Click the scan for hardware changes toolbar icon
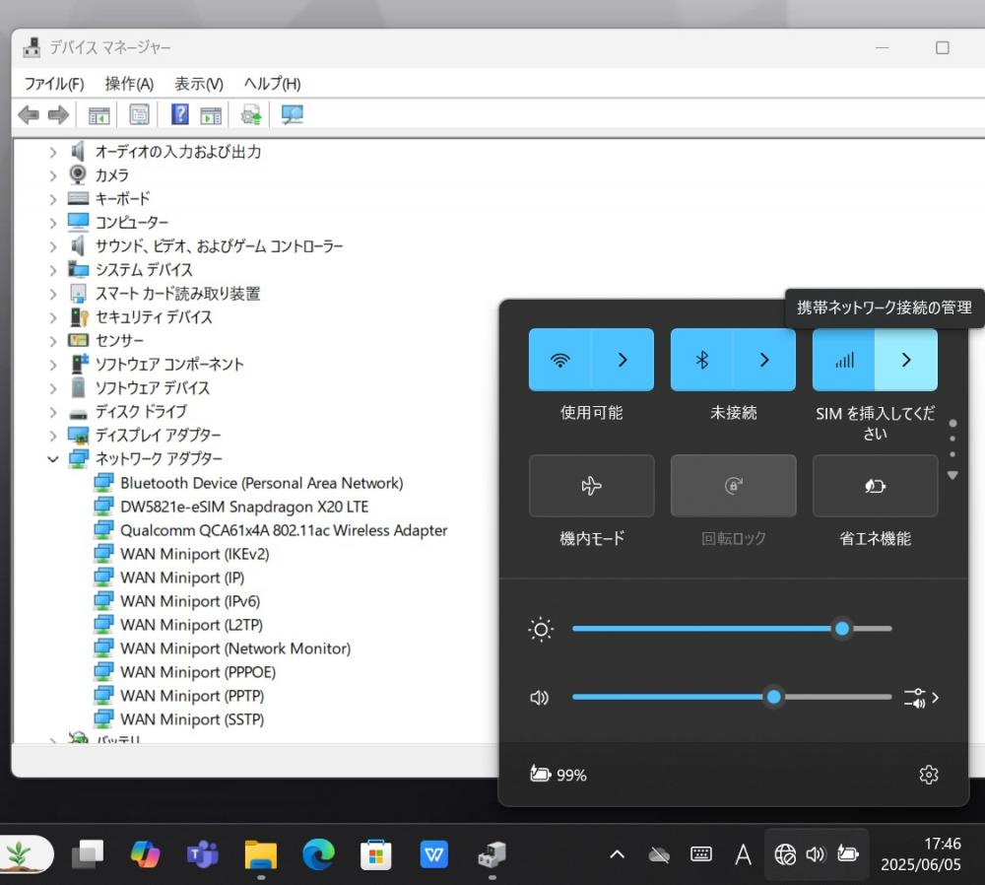The image size is (985, 885). coord(293,115)
